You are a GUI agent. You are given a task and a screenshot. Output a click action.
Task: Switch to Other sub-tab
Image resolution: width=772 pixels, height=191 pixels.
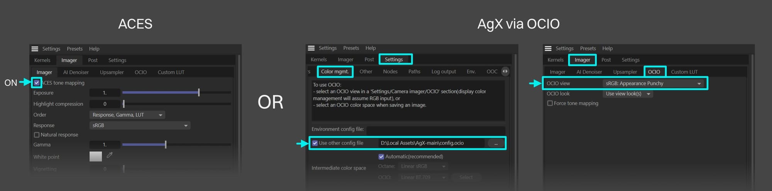pos(366,71)
